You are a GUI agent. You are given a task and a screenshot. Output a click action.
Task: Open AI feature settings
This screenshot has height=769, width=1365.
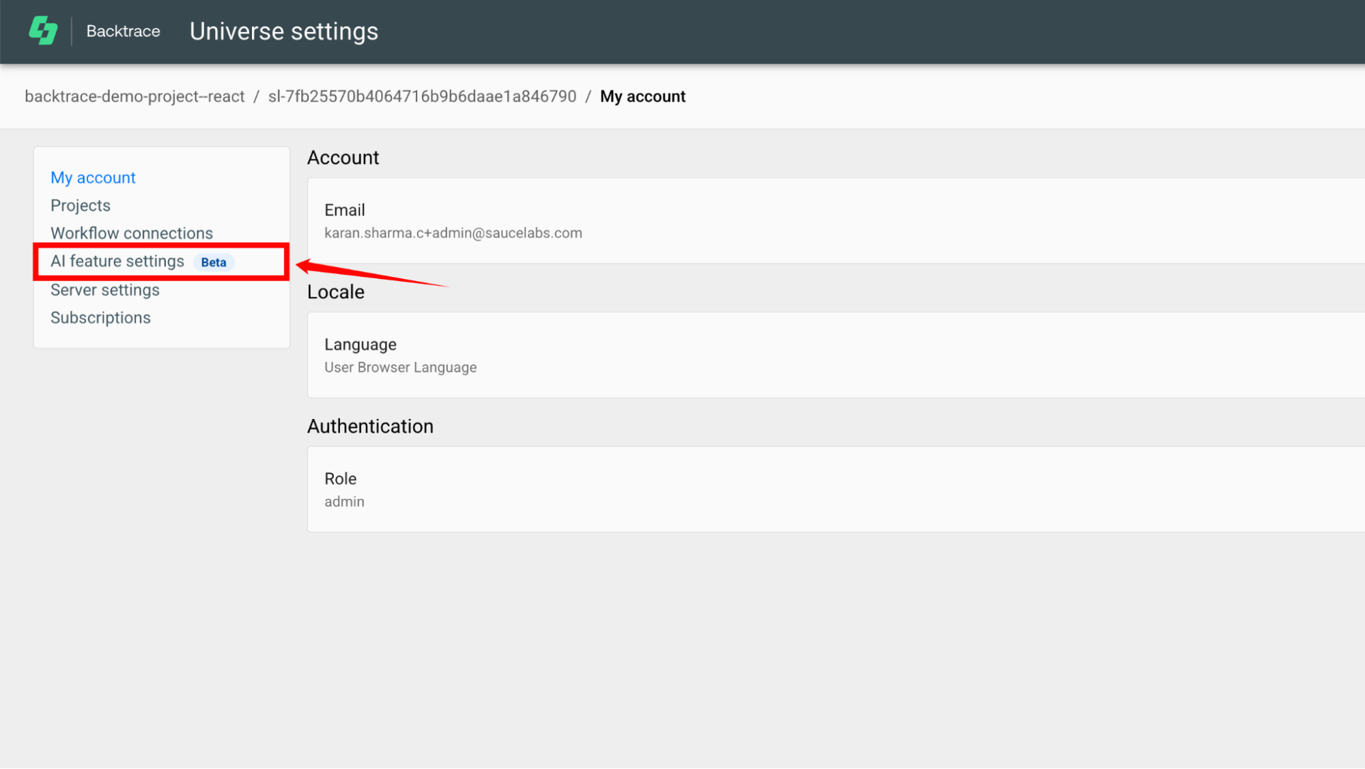117,261
